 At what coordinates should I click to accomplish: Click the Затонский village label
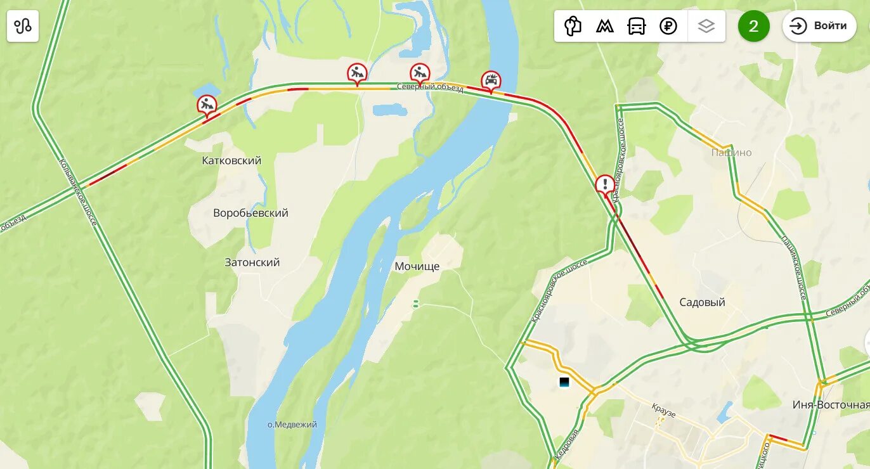pos(252,262)
